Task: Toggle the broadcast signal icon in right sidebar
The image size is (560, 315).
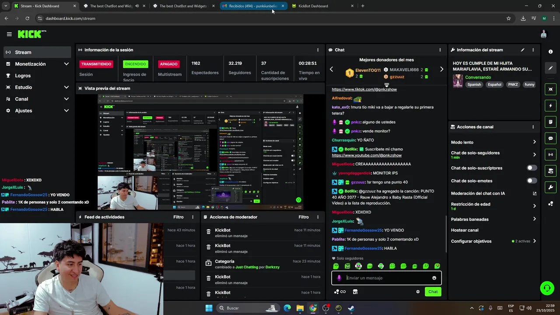Action: pos(550,154)
